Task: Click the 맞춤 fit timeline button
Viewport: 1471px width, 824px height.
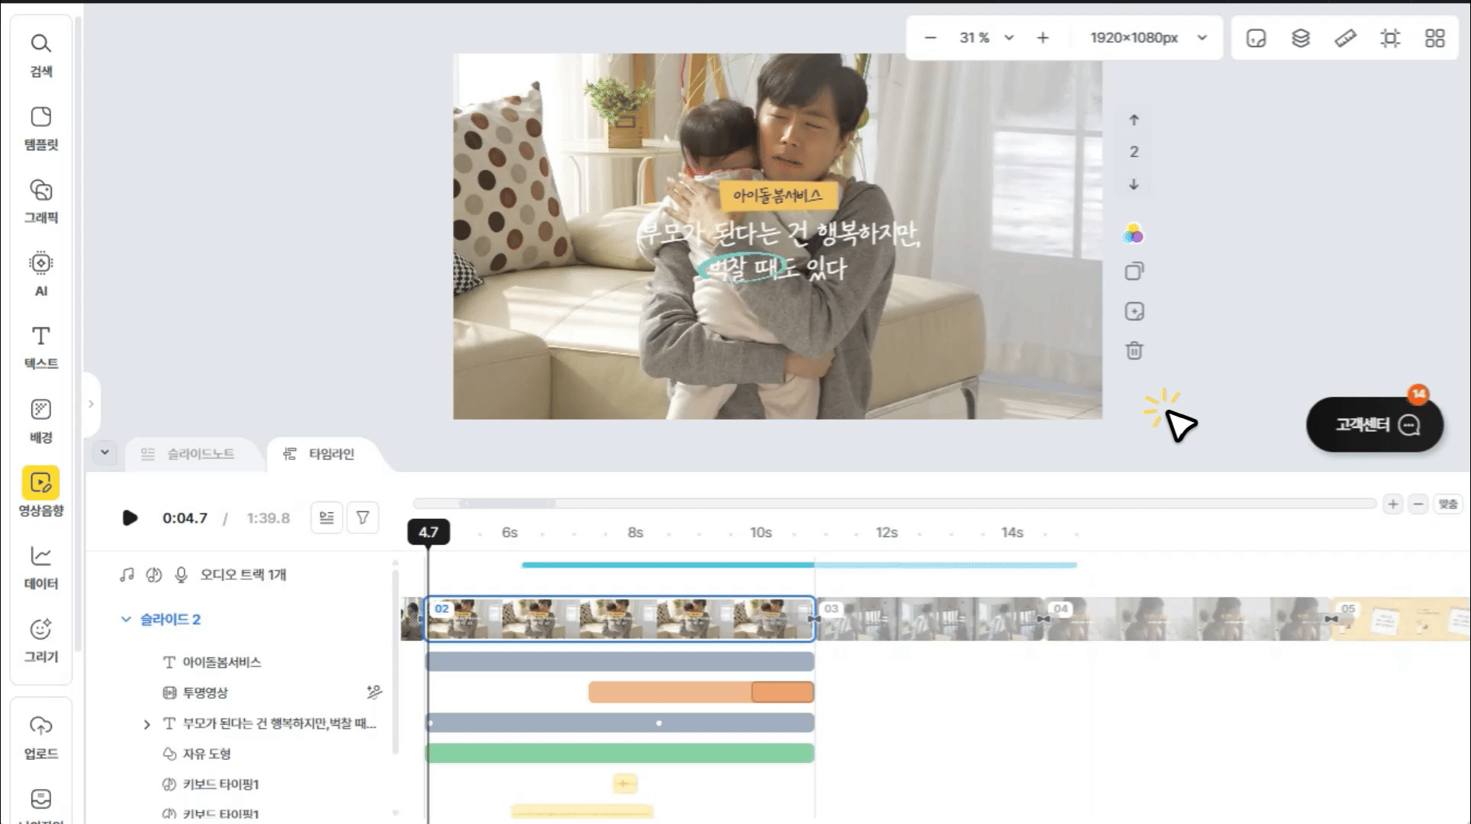Action: (1447, 504)
